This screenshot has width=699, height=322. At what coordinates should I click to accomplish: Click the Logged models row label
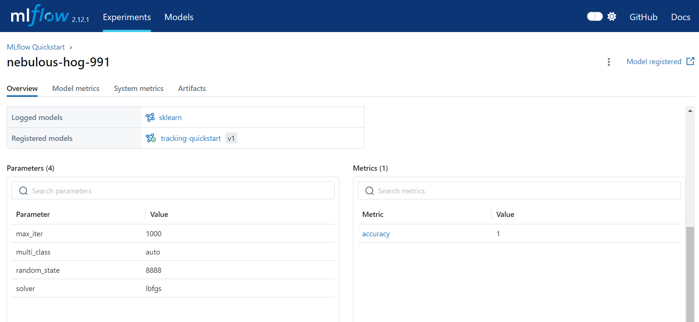[37, 117]
